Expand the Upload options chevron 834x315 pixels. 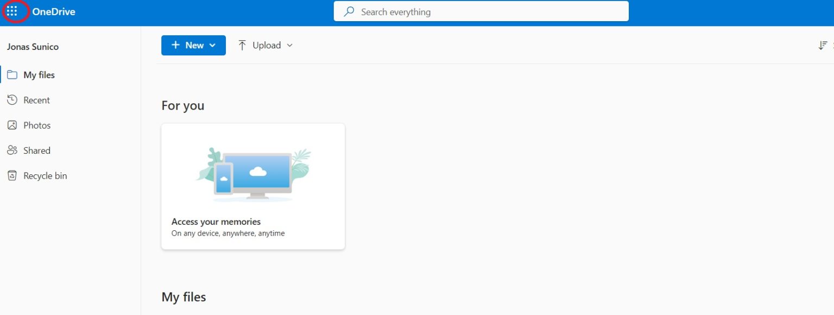pyautogui.click(x=289, y=45)
